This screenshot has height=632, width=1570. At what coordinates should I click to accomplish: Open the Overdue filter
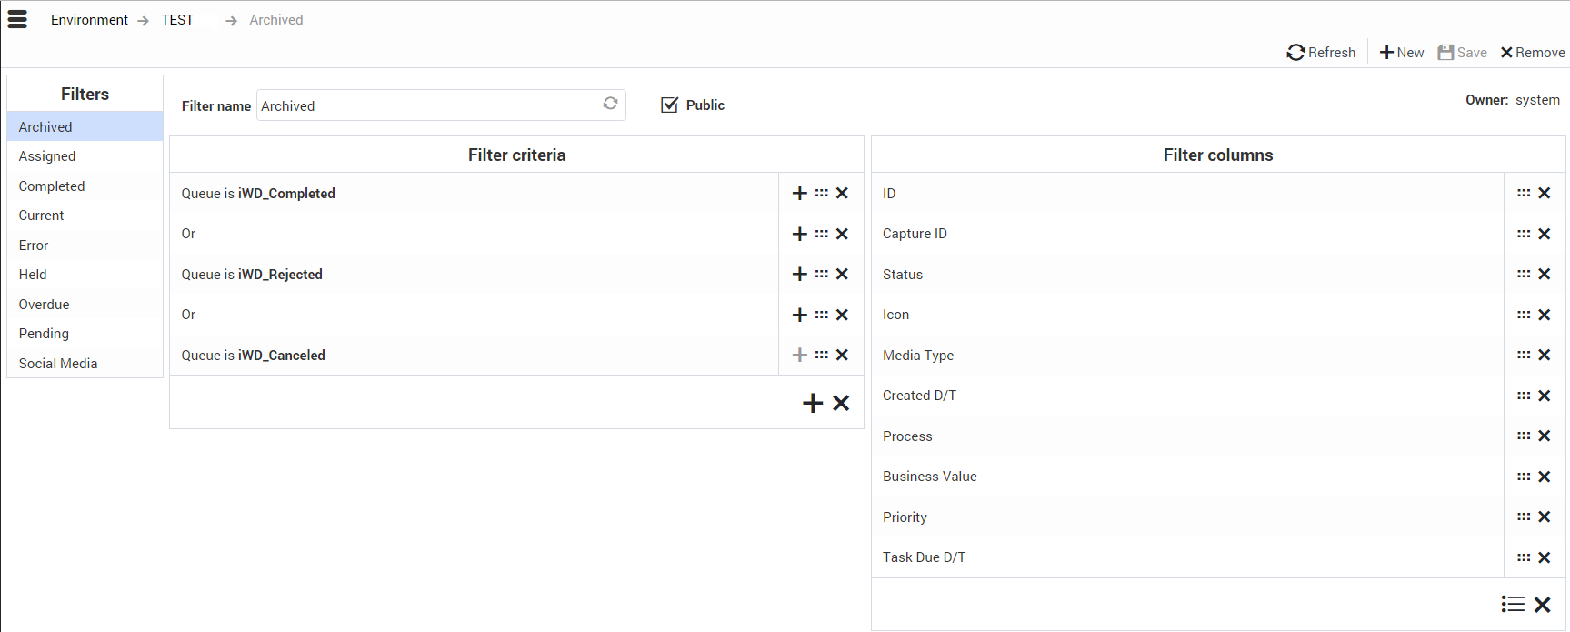pyautogui.click(x=44, y=305)
